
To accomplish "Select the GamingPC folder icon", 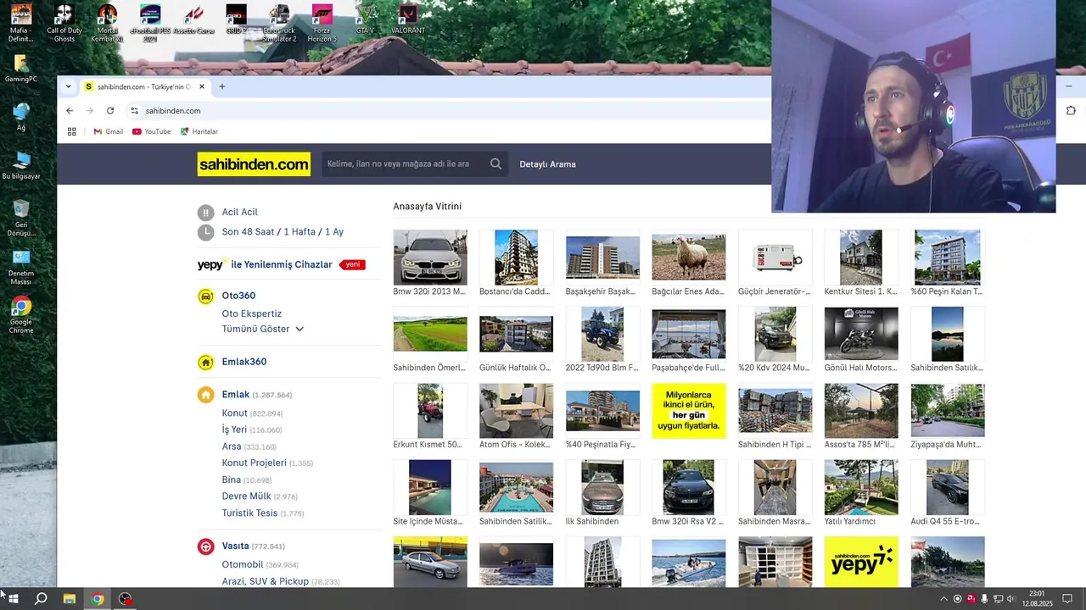I will (21, 69).
